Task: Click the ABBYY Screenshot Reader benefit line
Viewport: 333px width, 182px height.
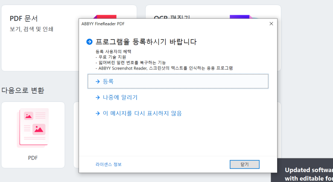Action: [164, 68]
